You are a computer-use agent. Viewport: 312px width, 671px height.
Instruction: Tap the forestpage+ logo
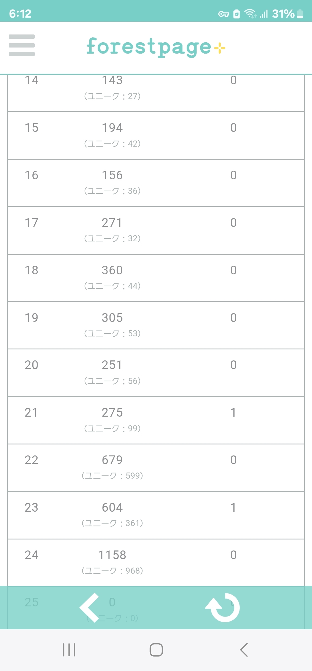(155, 47)
